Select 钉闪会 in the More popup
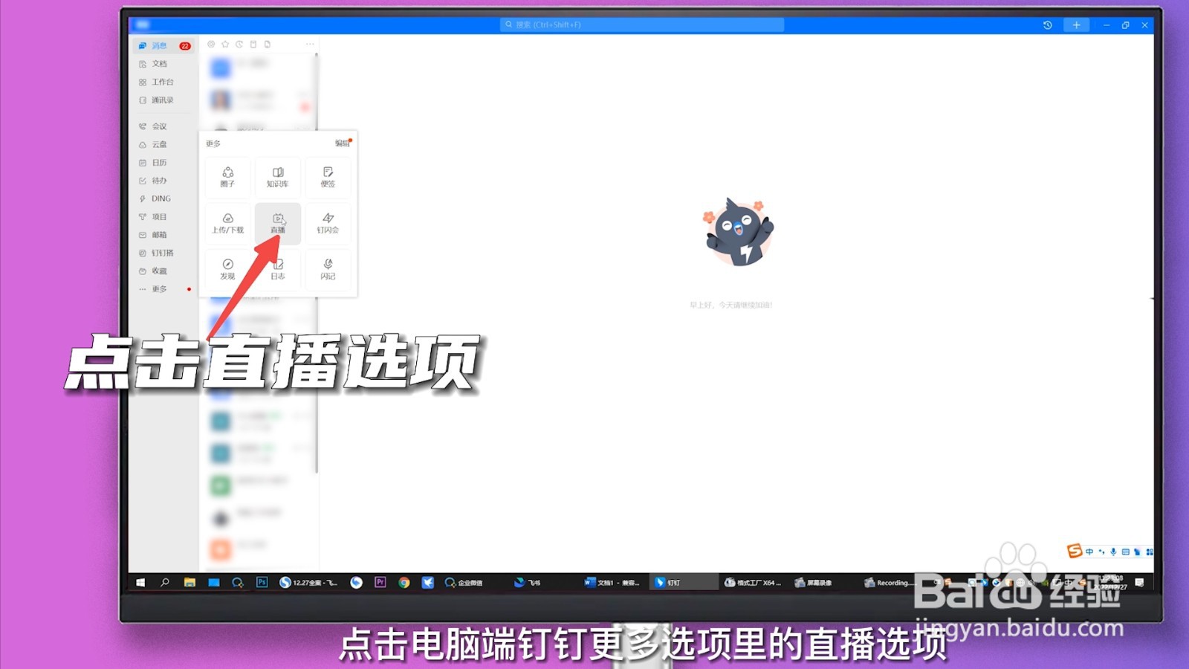Screen dimensions: 1189x669 pos(328,223)
